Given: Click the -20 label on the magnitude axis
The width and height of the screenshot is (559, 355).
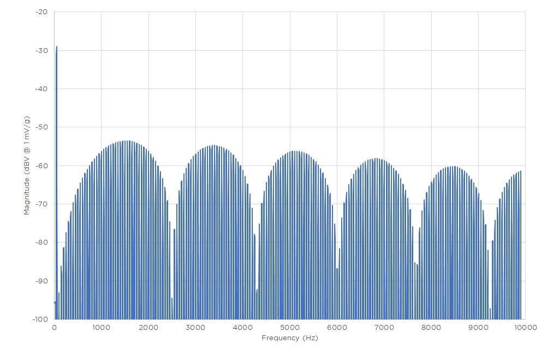Looking at the screenshot, I should (x=41, y=12).
